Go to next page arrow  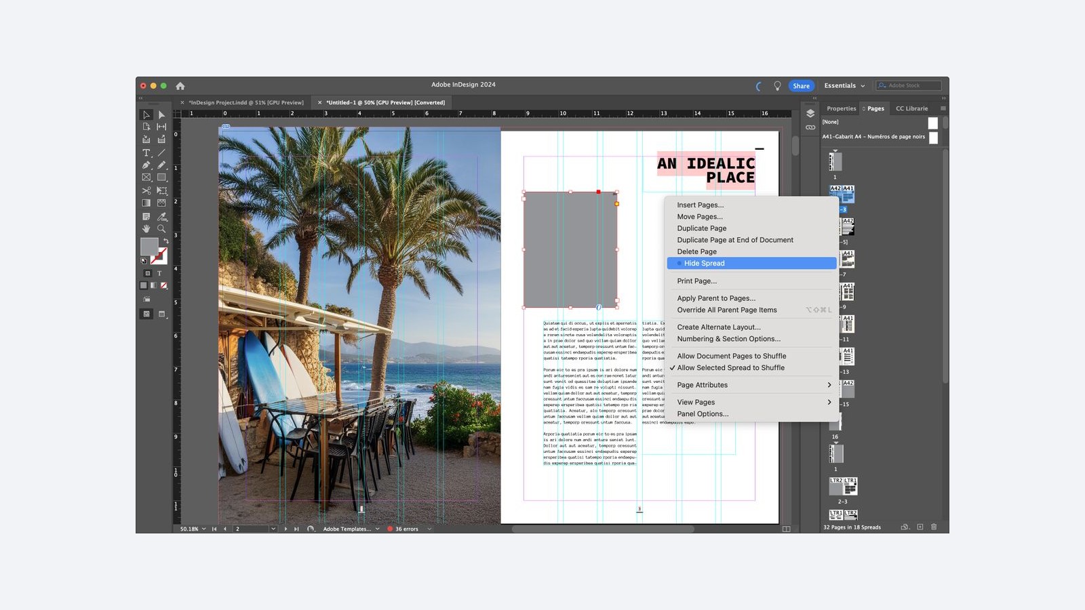coord(285,529)
